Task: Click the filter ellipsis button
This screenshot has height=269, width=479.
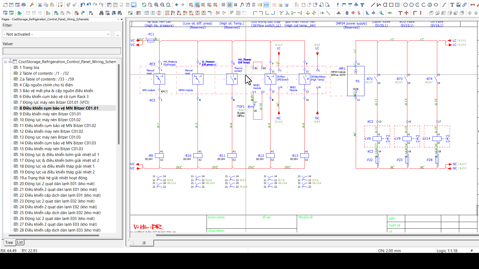Action: click(117, 34)
